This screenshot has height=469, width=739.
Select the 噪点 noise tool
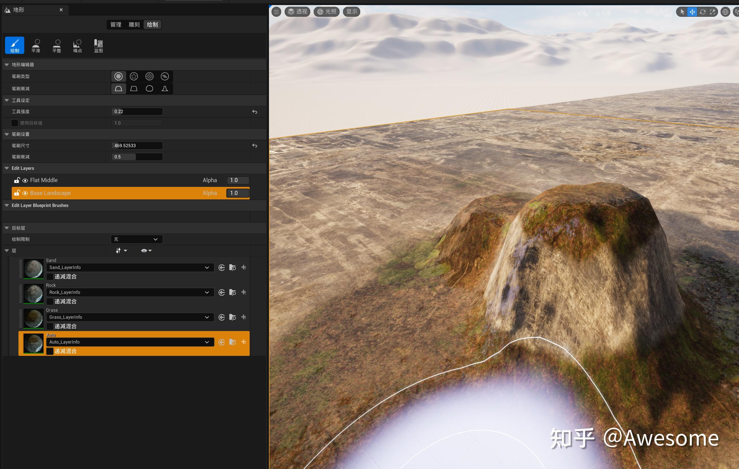click(77, 45)
